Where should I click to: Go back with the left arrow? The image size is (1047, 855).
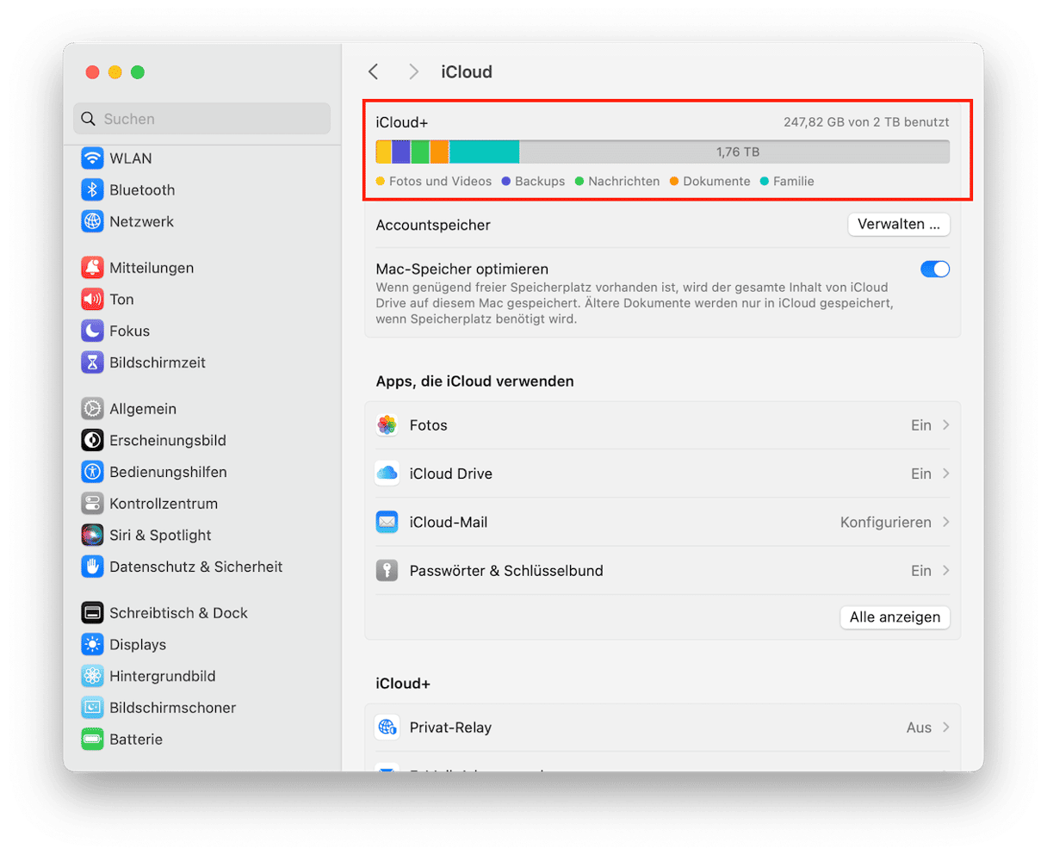pos(374,71)
